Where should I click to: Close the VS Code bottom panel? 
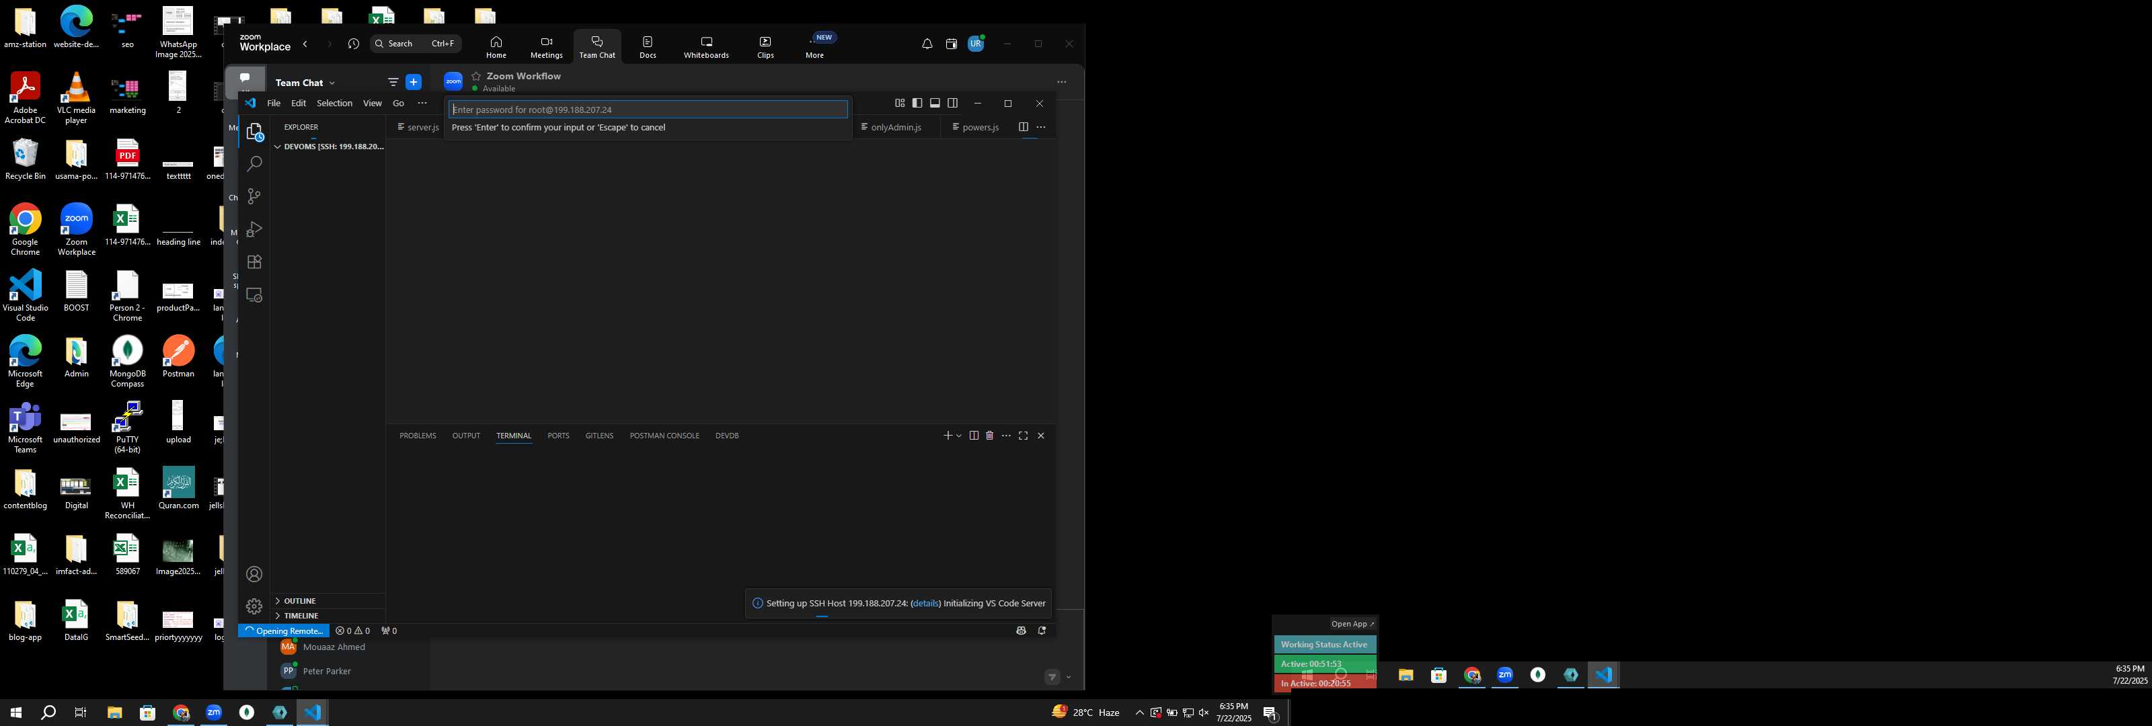point(1041,436)
